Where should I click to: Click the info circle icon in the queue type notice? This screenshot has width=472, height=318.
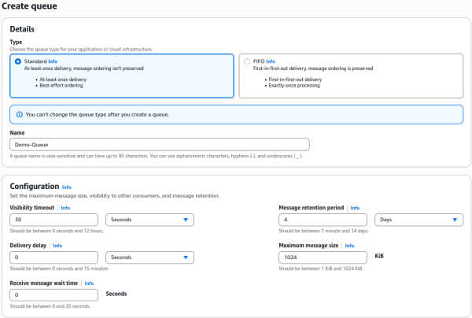(x=20, y=114)
